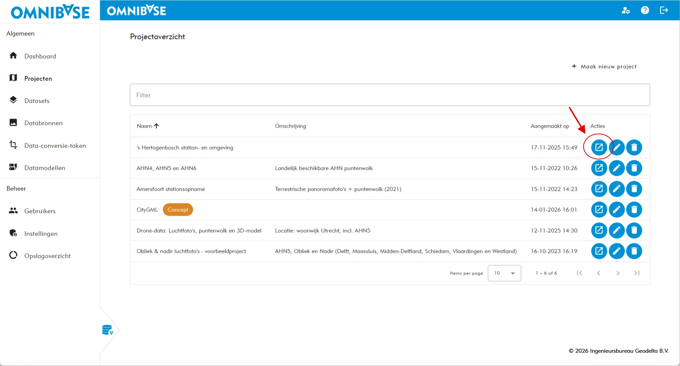Edit the Drone-data project row
This screenshot has width=680, height=366.
[616, 231]
